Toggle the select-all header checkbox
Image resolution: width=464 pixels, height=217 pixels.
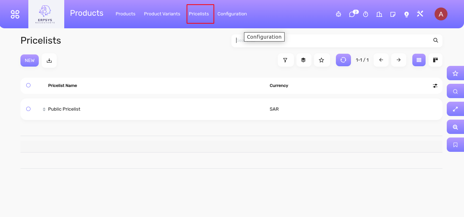pos(28,85)
